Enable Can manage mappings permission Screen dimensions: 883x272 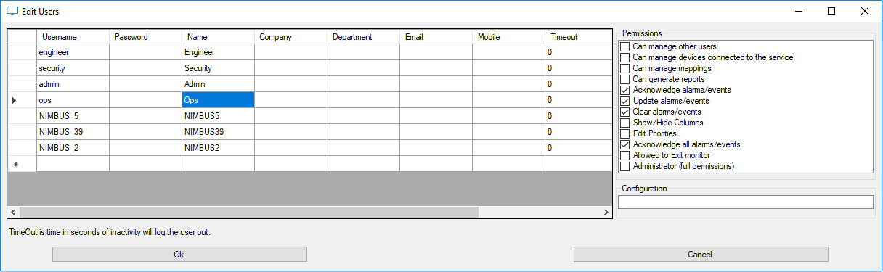tap(624, 68)
